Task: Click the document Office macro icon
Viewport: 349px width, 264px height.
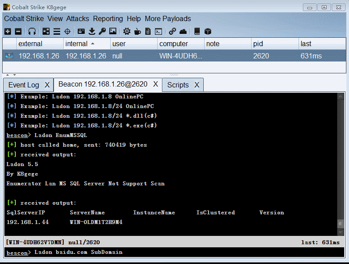Action: pyautogui.click(x=148, y=32)
